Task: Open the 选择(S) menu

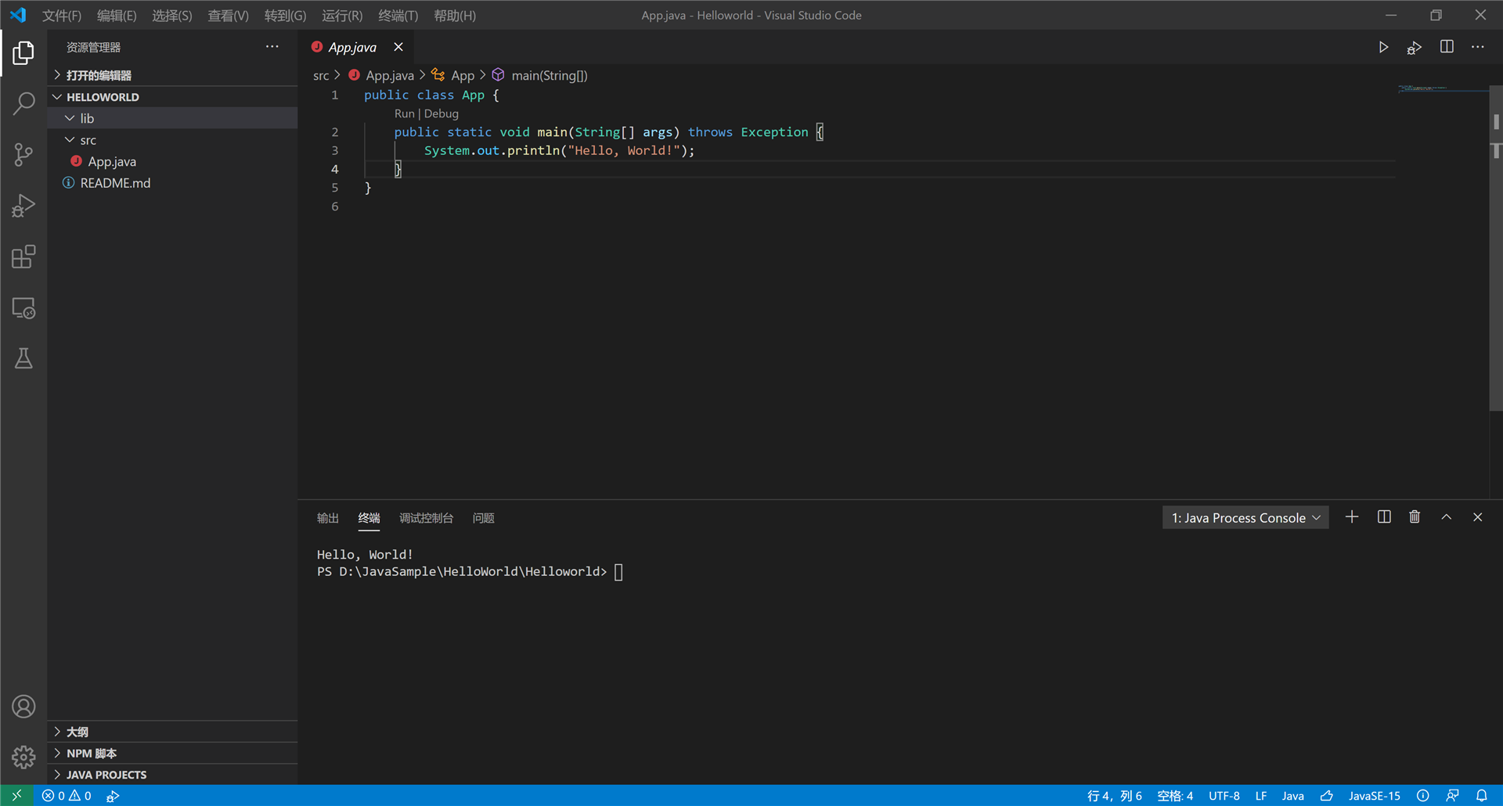Action: click(172, 16)
